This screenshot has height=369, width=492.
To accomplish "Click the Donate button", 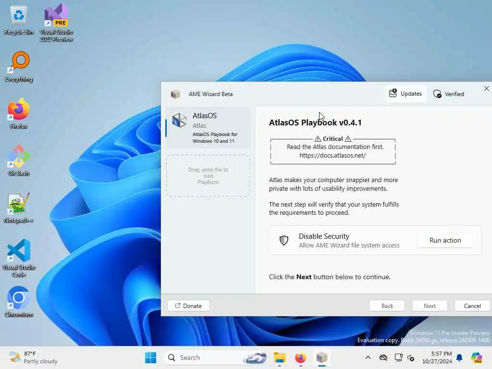I will tap(188, 306).
